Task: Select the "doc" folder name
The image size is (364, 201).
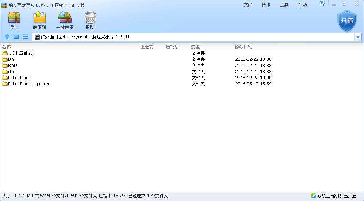Action: click(x=12, y=72)
